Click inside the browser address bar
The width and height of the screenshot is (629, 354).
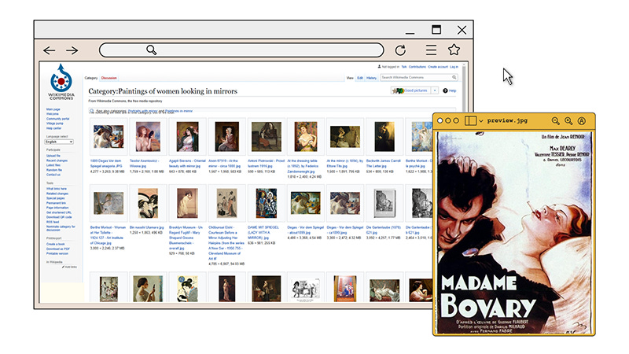241,50
